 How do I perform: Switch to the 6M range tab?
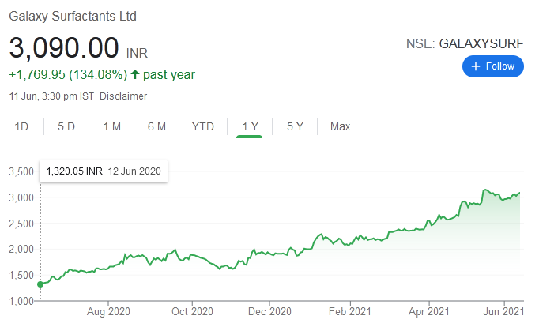tap(156, 126)
